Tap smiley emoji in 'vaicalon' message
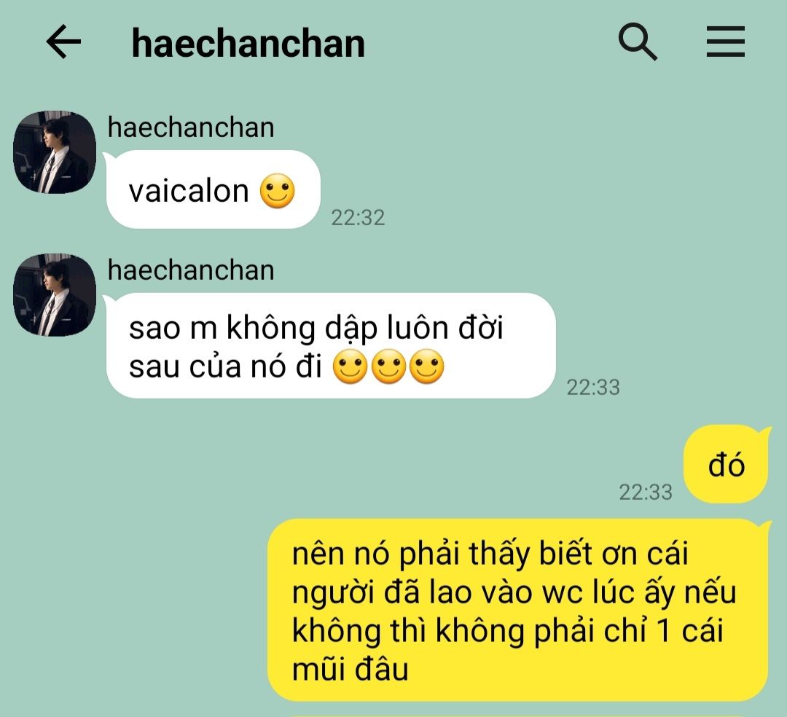Viewport: 787px width, 717px height. click(x=278, y=191)
